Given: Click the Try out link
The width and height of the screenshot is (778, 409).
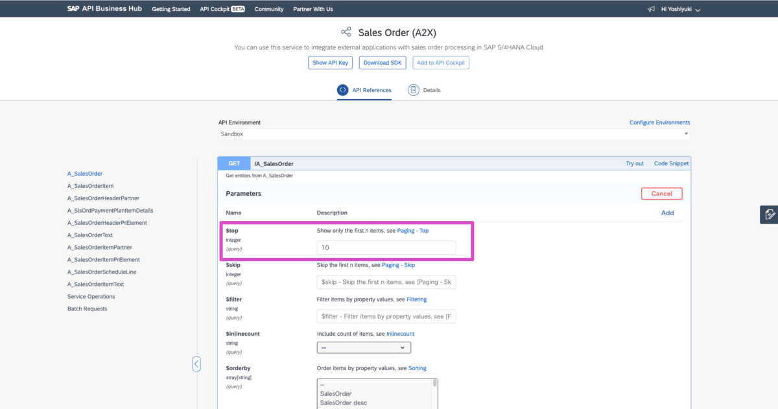Looking at the screenshot, I should [x=635, y=164].
